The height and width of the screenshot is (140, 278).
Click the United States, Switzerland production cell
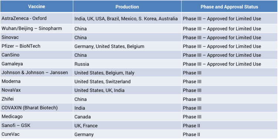point(127,81)
